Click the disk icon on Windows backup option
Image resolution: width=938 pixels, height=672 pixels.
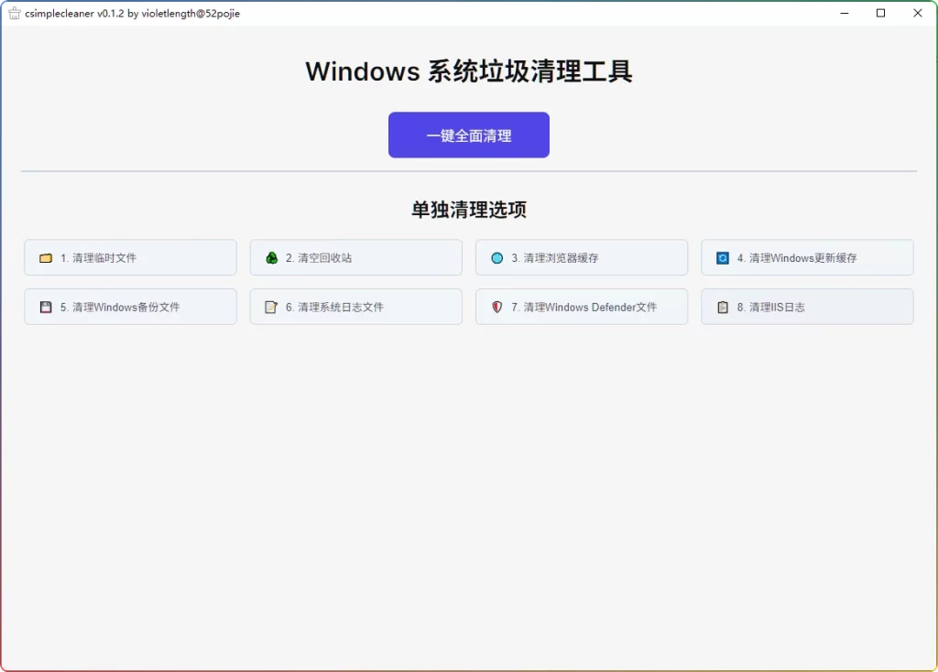point(46,307)
